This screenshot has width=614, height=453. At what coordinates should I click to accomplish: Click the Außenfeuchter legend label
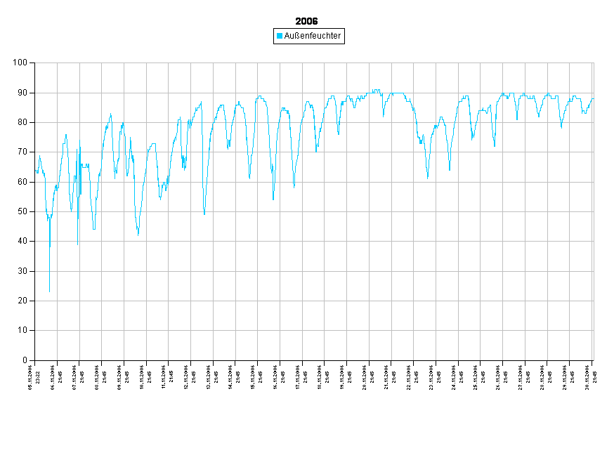click(x=313, y=36)
